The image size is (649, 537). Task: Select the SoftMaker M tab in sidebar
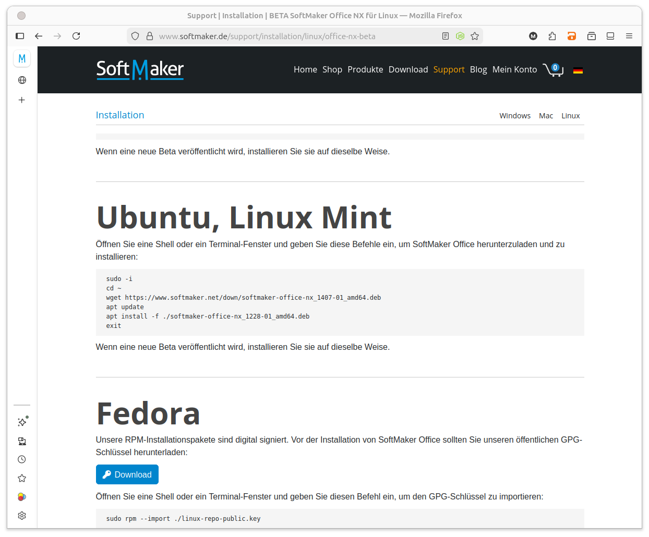[x=22, y=58]
